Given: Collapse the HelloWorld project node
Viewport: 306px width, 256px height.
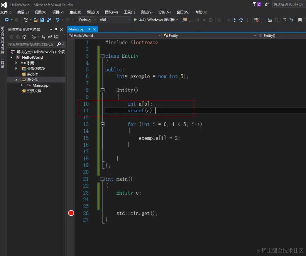Looking at the screenshot, I should tap(11, 57).
